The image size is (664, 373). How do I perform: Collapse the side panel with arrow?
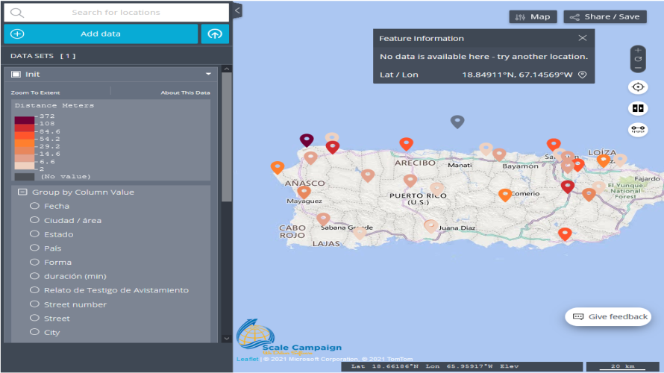237,10
